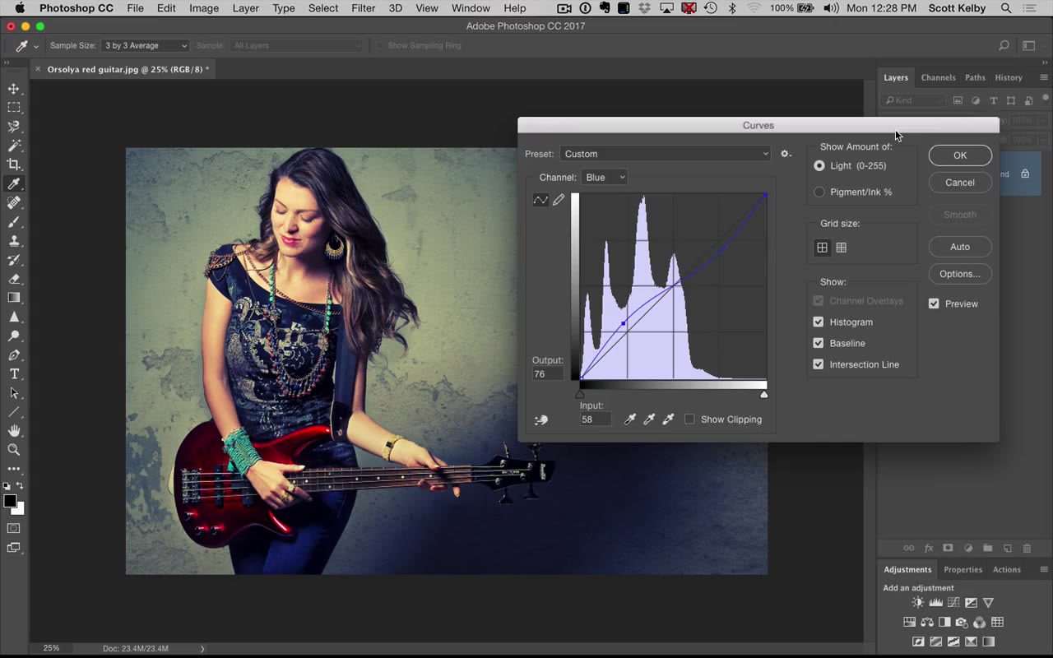Pick the black point eyedropper in Curves

[630, 419]
